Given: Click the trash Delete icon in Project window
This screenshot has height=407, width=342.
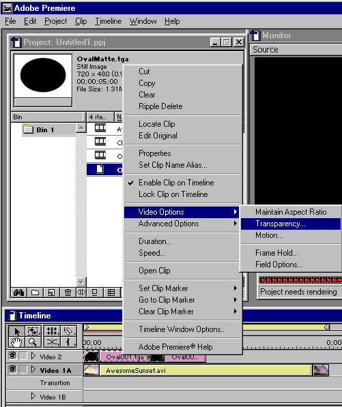Looking at the screenshot, I should (68, 292).
